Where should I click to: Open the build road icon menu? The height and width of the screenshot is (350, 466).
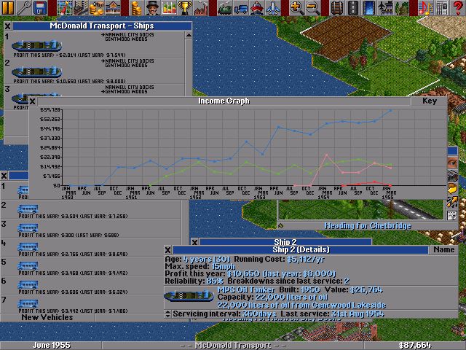[x=354, y=8]
